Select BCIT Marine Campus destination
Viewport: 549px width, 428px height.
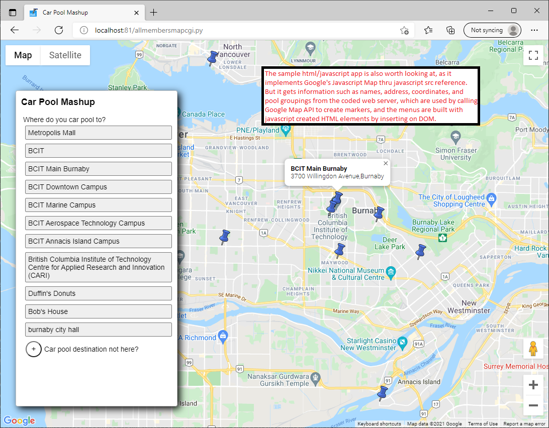point(99,205)
